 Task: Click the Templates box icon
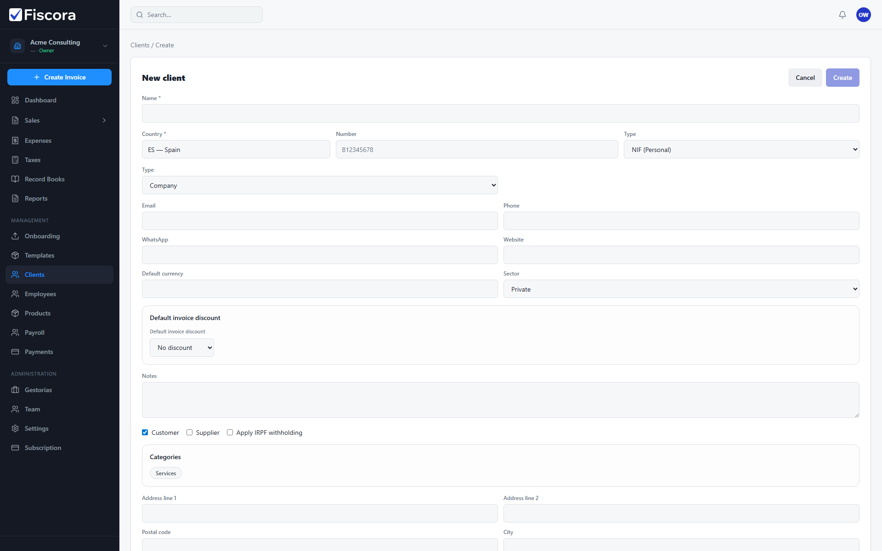coord(15,255)
